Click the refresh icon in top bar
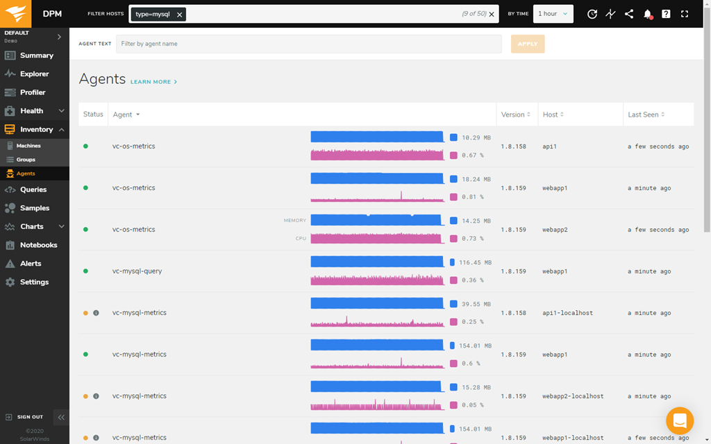 pos(592,14)
